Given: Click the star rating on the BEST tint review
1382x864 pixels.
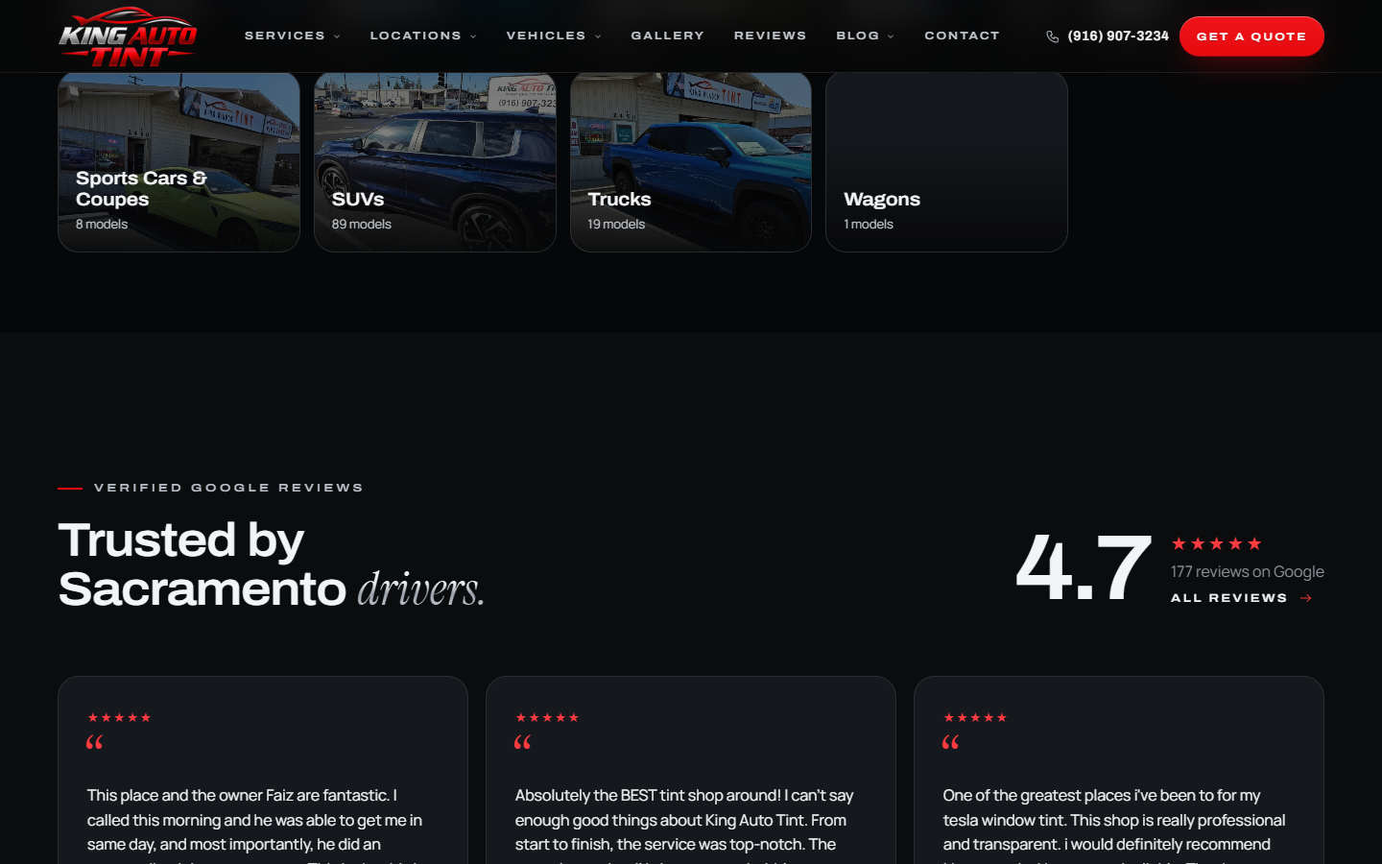Looking at the screenshot, I should (547, 717).
